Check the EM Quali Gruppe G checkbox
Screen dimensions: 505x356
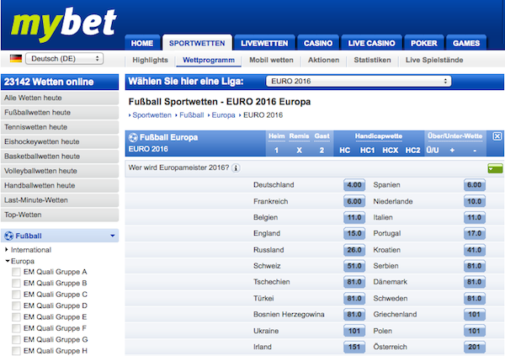point(16,339)
